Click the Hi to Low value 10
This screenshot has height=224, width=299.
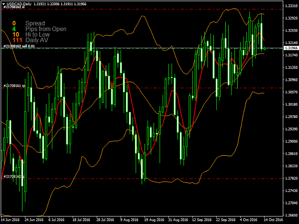click(16, 34)
